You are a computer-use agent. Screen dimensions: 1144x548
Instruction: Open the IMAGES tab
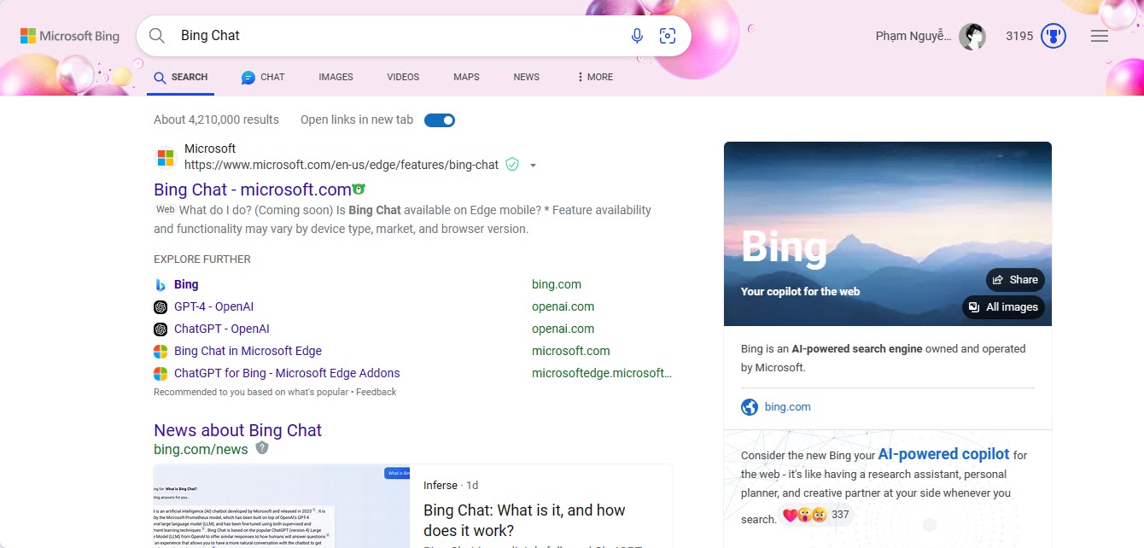click(x=336, y=77)
